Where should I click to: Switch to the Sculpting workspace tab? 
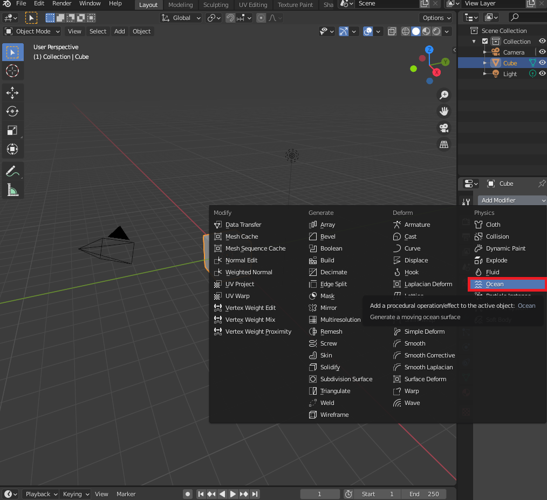pos(216,5)
